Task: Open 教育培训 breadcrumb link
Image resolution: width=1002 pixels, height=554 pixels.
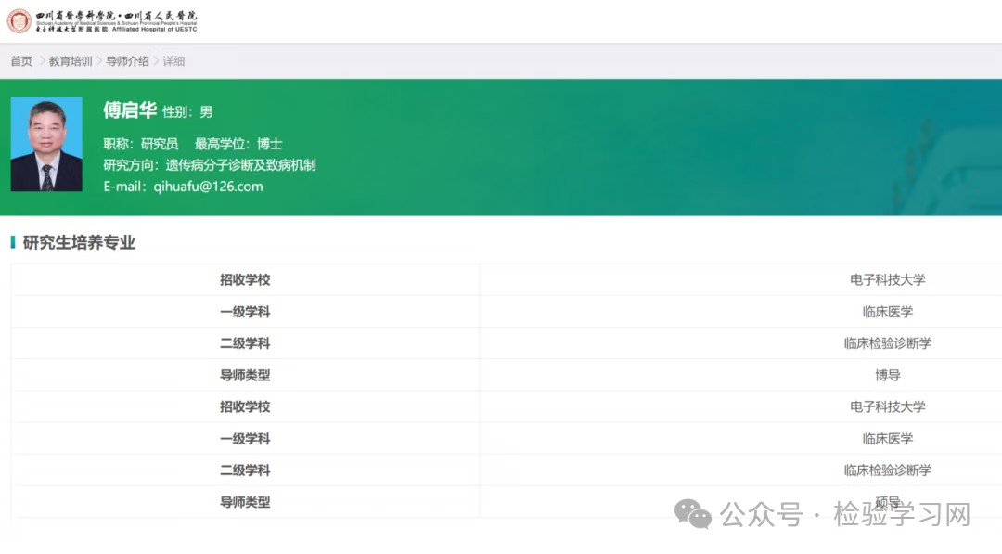Action: [x=71, y=61]
